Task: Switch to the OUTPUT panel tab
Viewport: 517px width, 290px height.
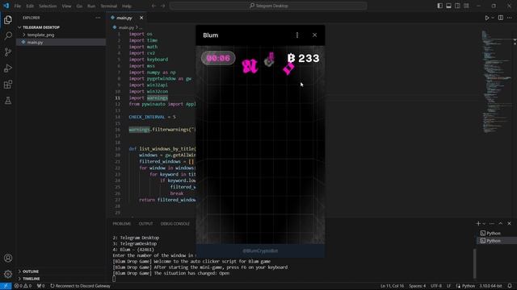Action: 145,224
